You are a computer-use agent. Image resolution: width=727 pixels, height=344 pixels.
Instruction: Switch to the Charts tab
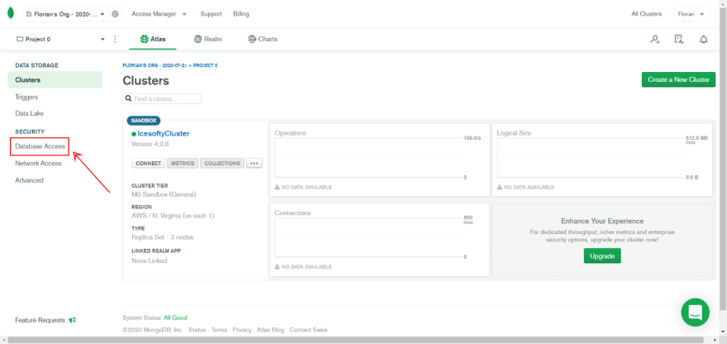click(263, 40)
